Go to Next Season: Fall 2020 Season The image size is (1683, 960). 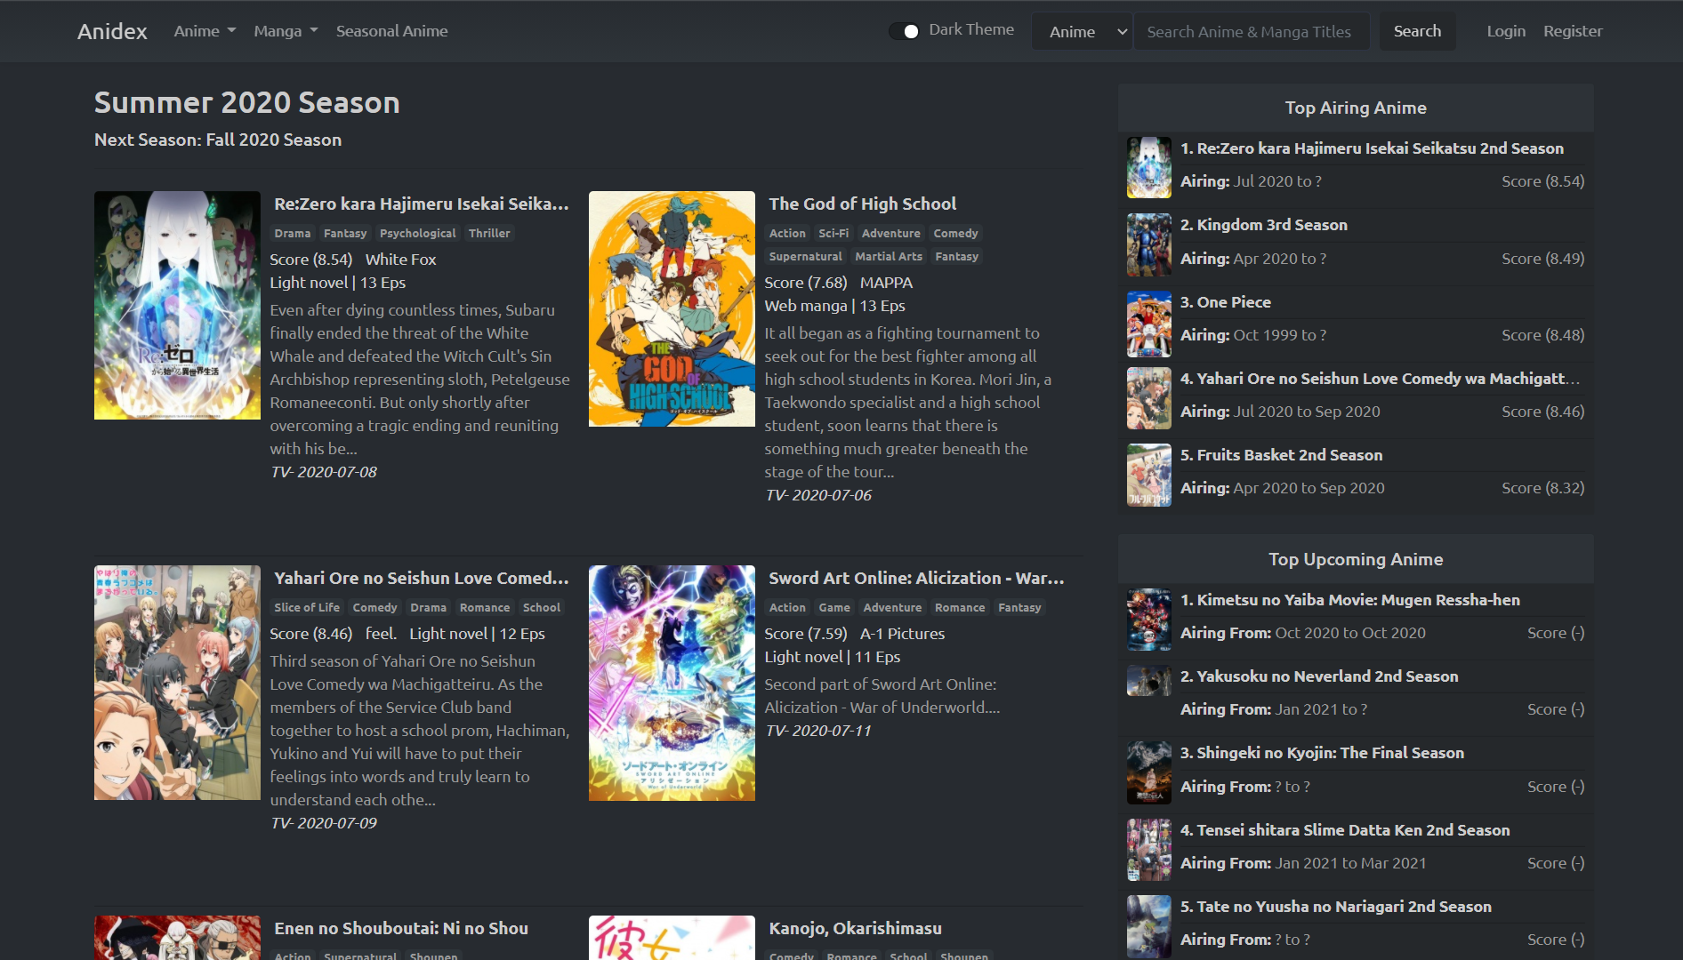218,140
